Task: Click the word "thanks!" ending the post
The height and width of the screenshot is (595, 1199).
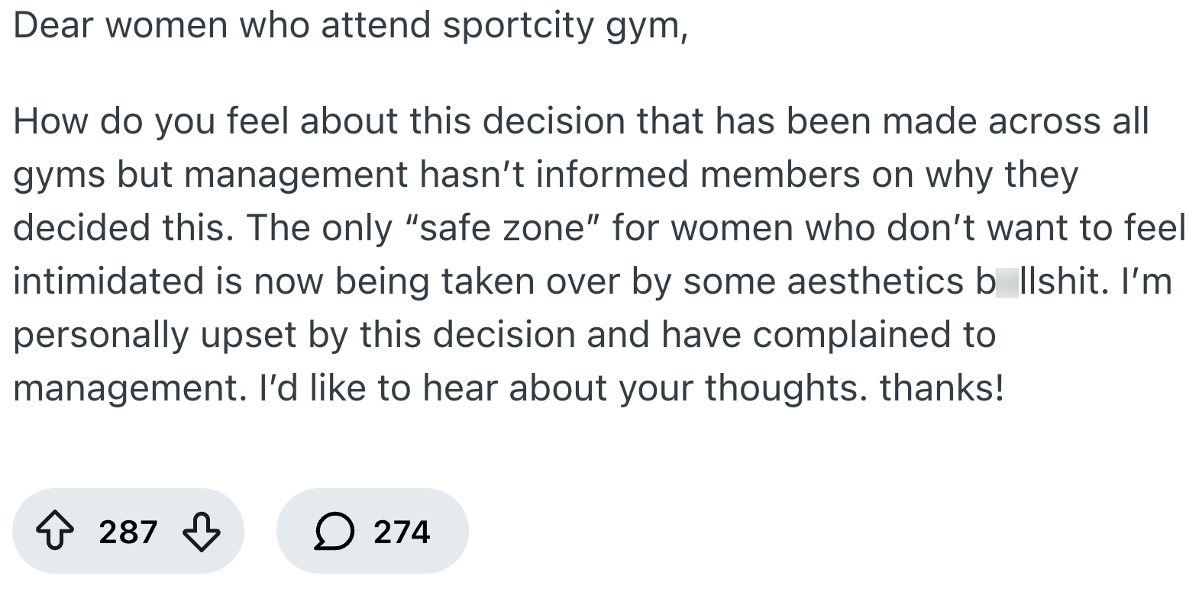Action: (x=941, y=388)
